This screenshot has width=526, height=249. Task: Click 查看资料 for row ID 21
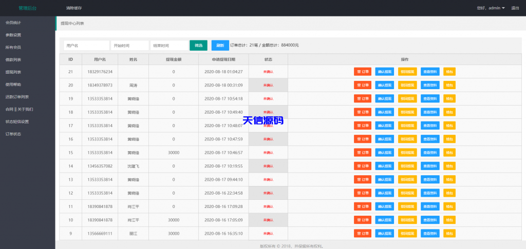[x=430, y=72]
